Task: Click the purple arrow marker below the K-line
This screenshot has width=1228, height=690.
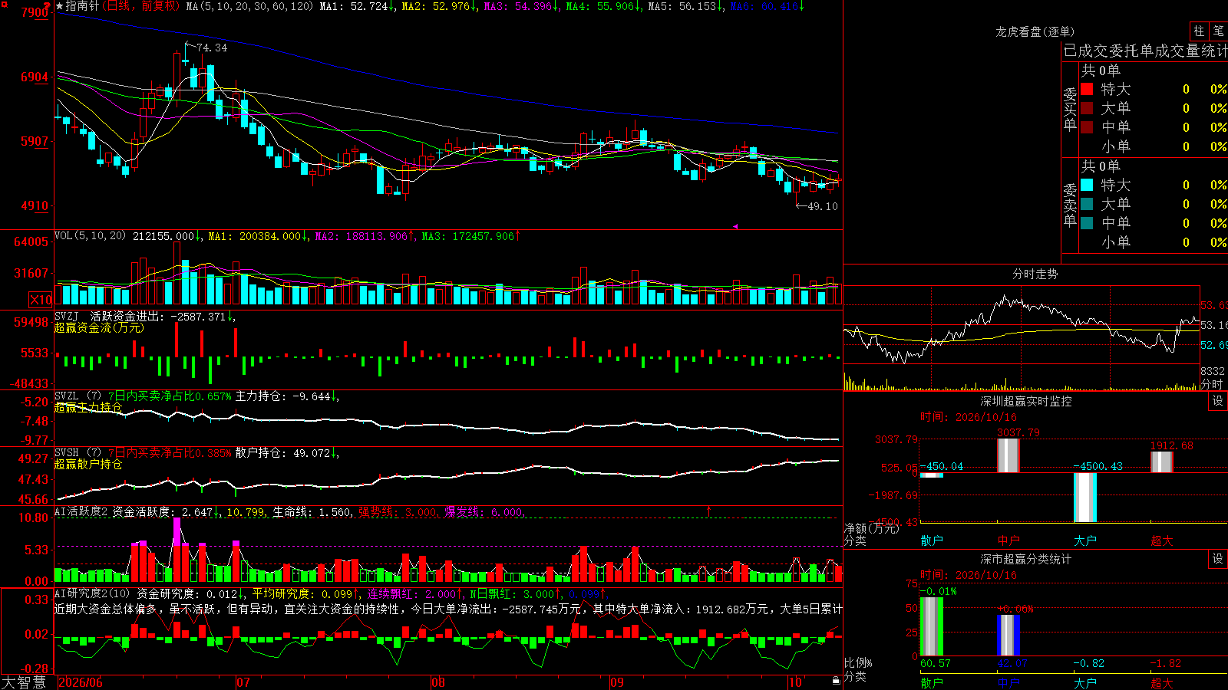Action: pos(735,226)
